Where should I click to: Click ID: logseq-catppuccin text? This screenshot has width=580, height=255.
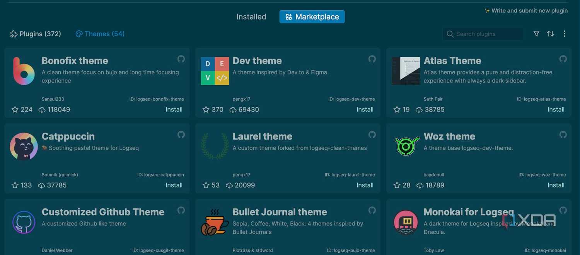(x=160, y=175)
